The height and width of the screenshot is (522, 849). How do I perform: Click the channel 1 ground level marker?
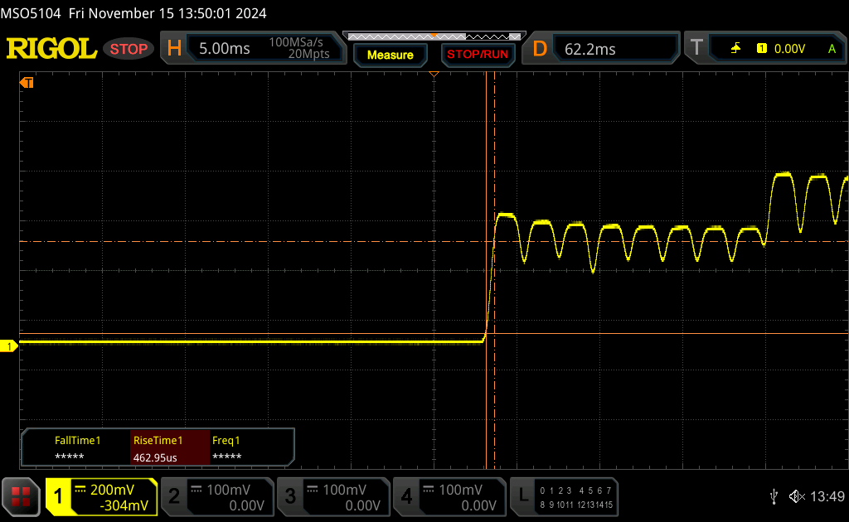pyautogui.click(x=9, y=346)
